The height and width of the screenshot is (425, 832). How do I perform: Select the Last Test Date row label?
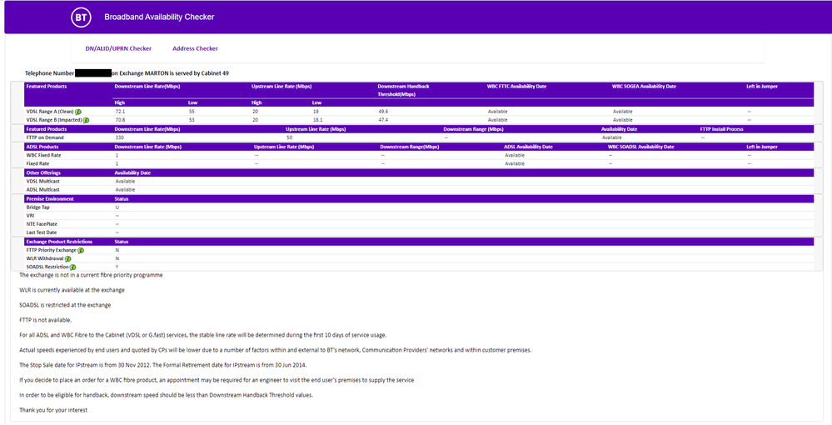click(42, 232)
